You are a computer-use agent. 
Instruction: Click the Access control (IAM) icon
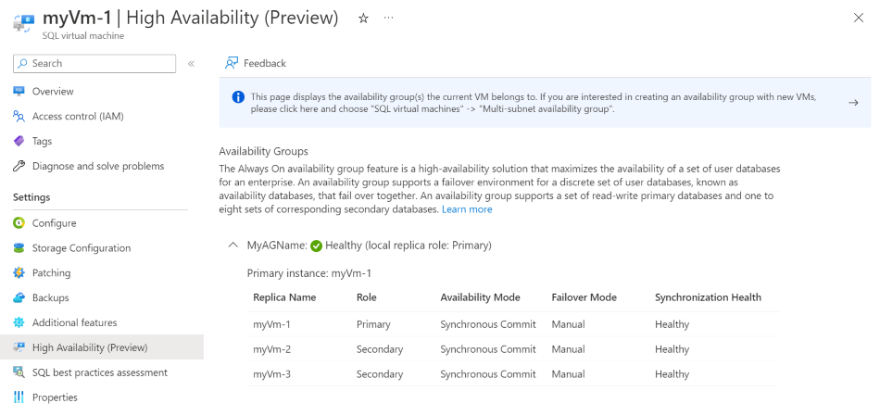coord(19,116)
